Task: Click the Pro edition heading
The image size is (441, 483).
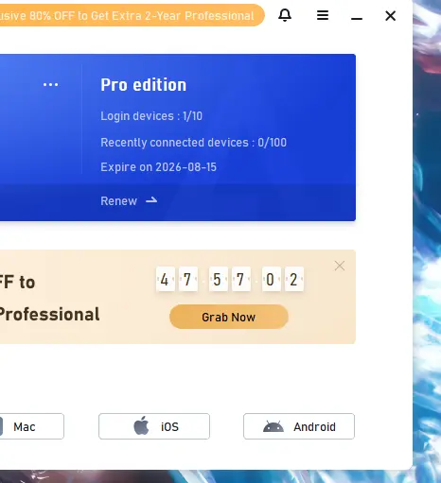Action: [144, 85]
